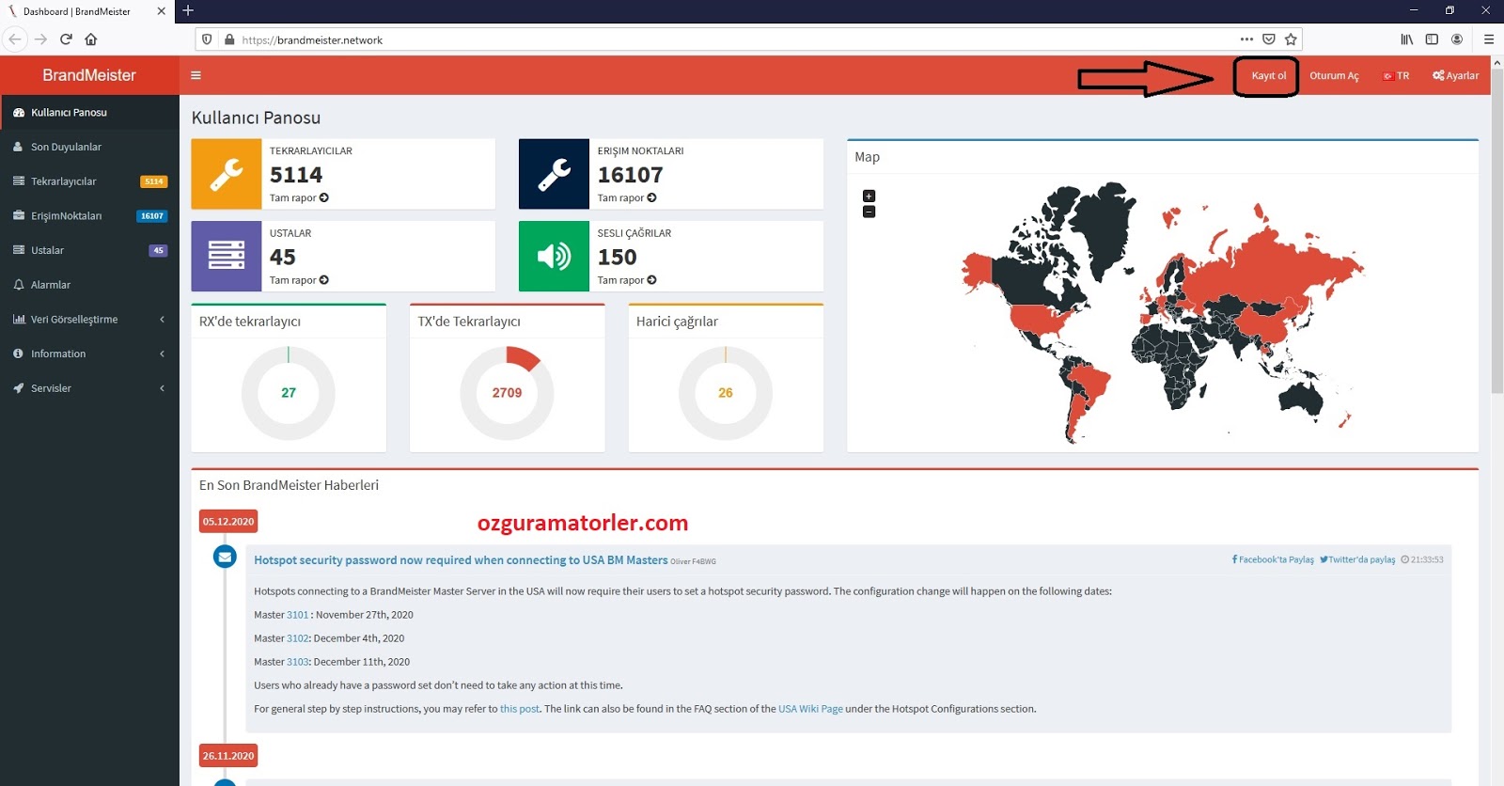Viewport: 1504px width, 786px height.
Task: Open page actions three-dots menu
Action: [1246, 39]
